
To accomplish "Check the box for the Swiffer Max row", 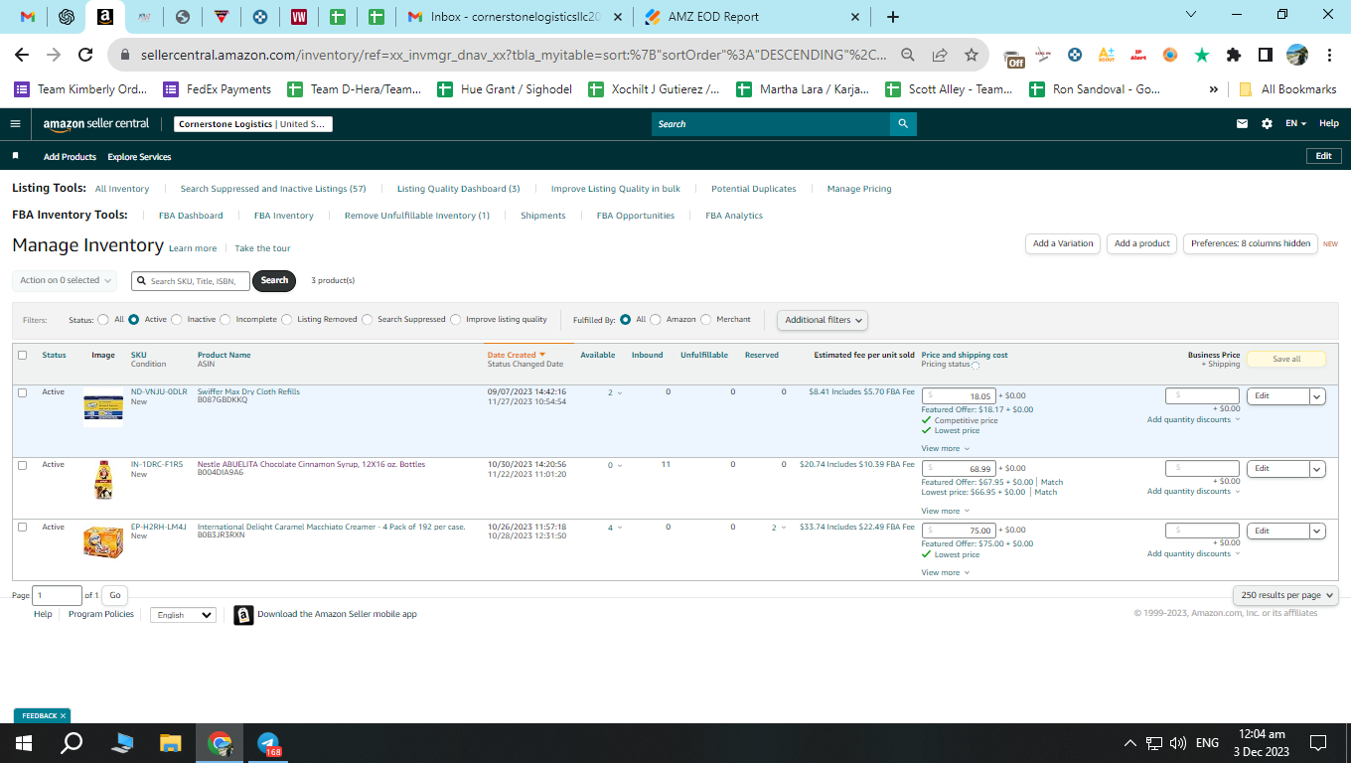I will pyautogui.click(x=22, y=392).
